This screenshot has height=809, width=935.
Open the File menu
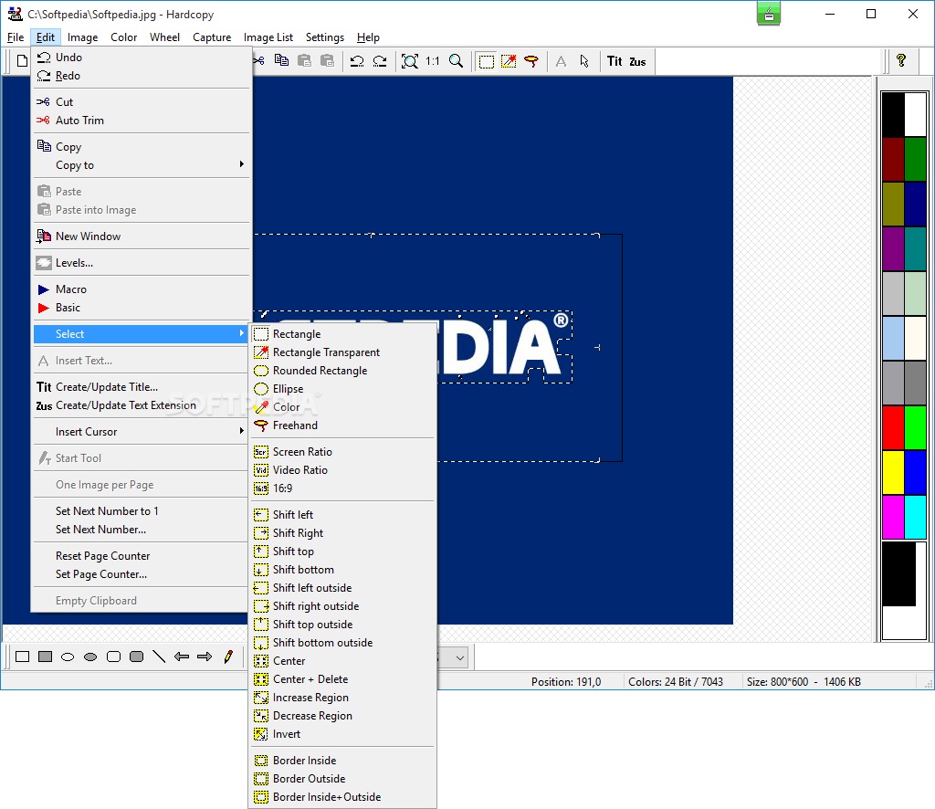16,37
